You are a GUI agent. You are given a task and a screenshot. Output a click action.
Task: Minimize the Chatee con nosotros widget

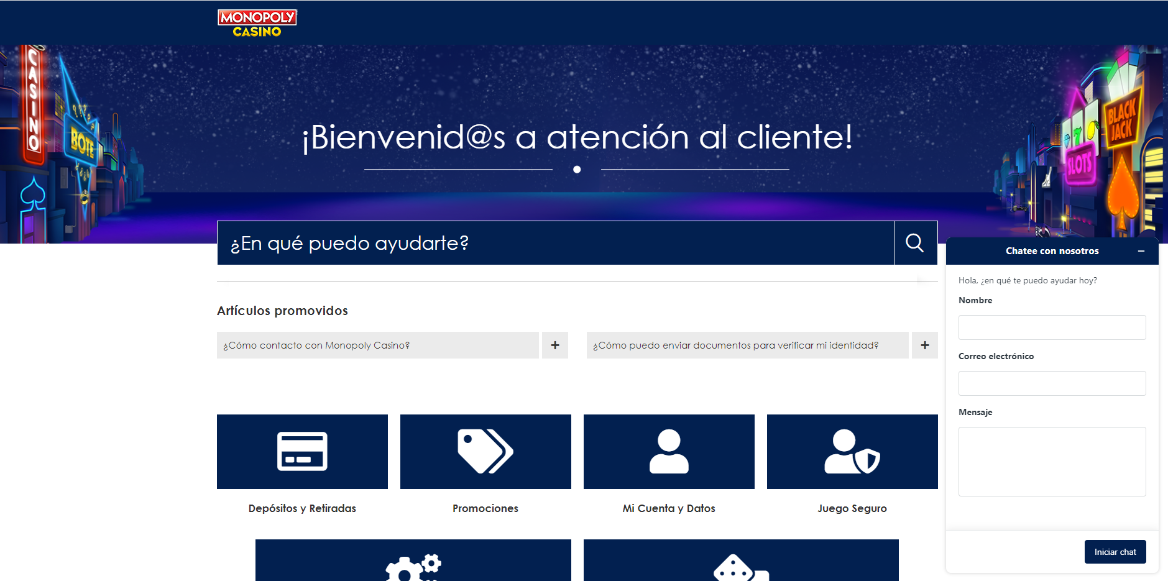pyautogui.click(x=1141, y=251)
